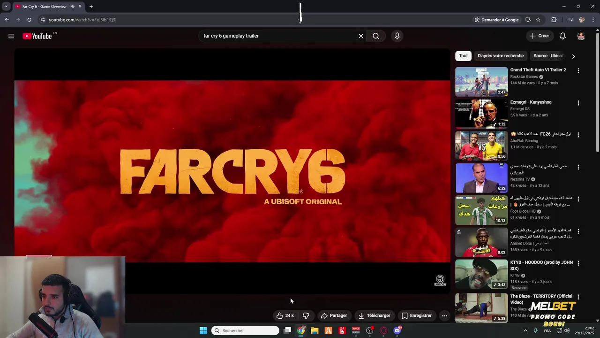Like the video (24 k thumbs up)
Viewport: 600px width, 338px height.
pos(285,315)
